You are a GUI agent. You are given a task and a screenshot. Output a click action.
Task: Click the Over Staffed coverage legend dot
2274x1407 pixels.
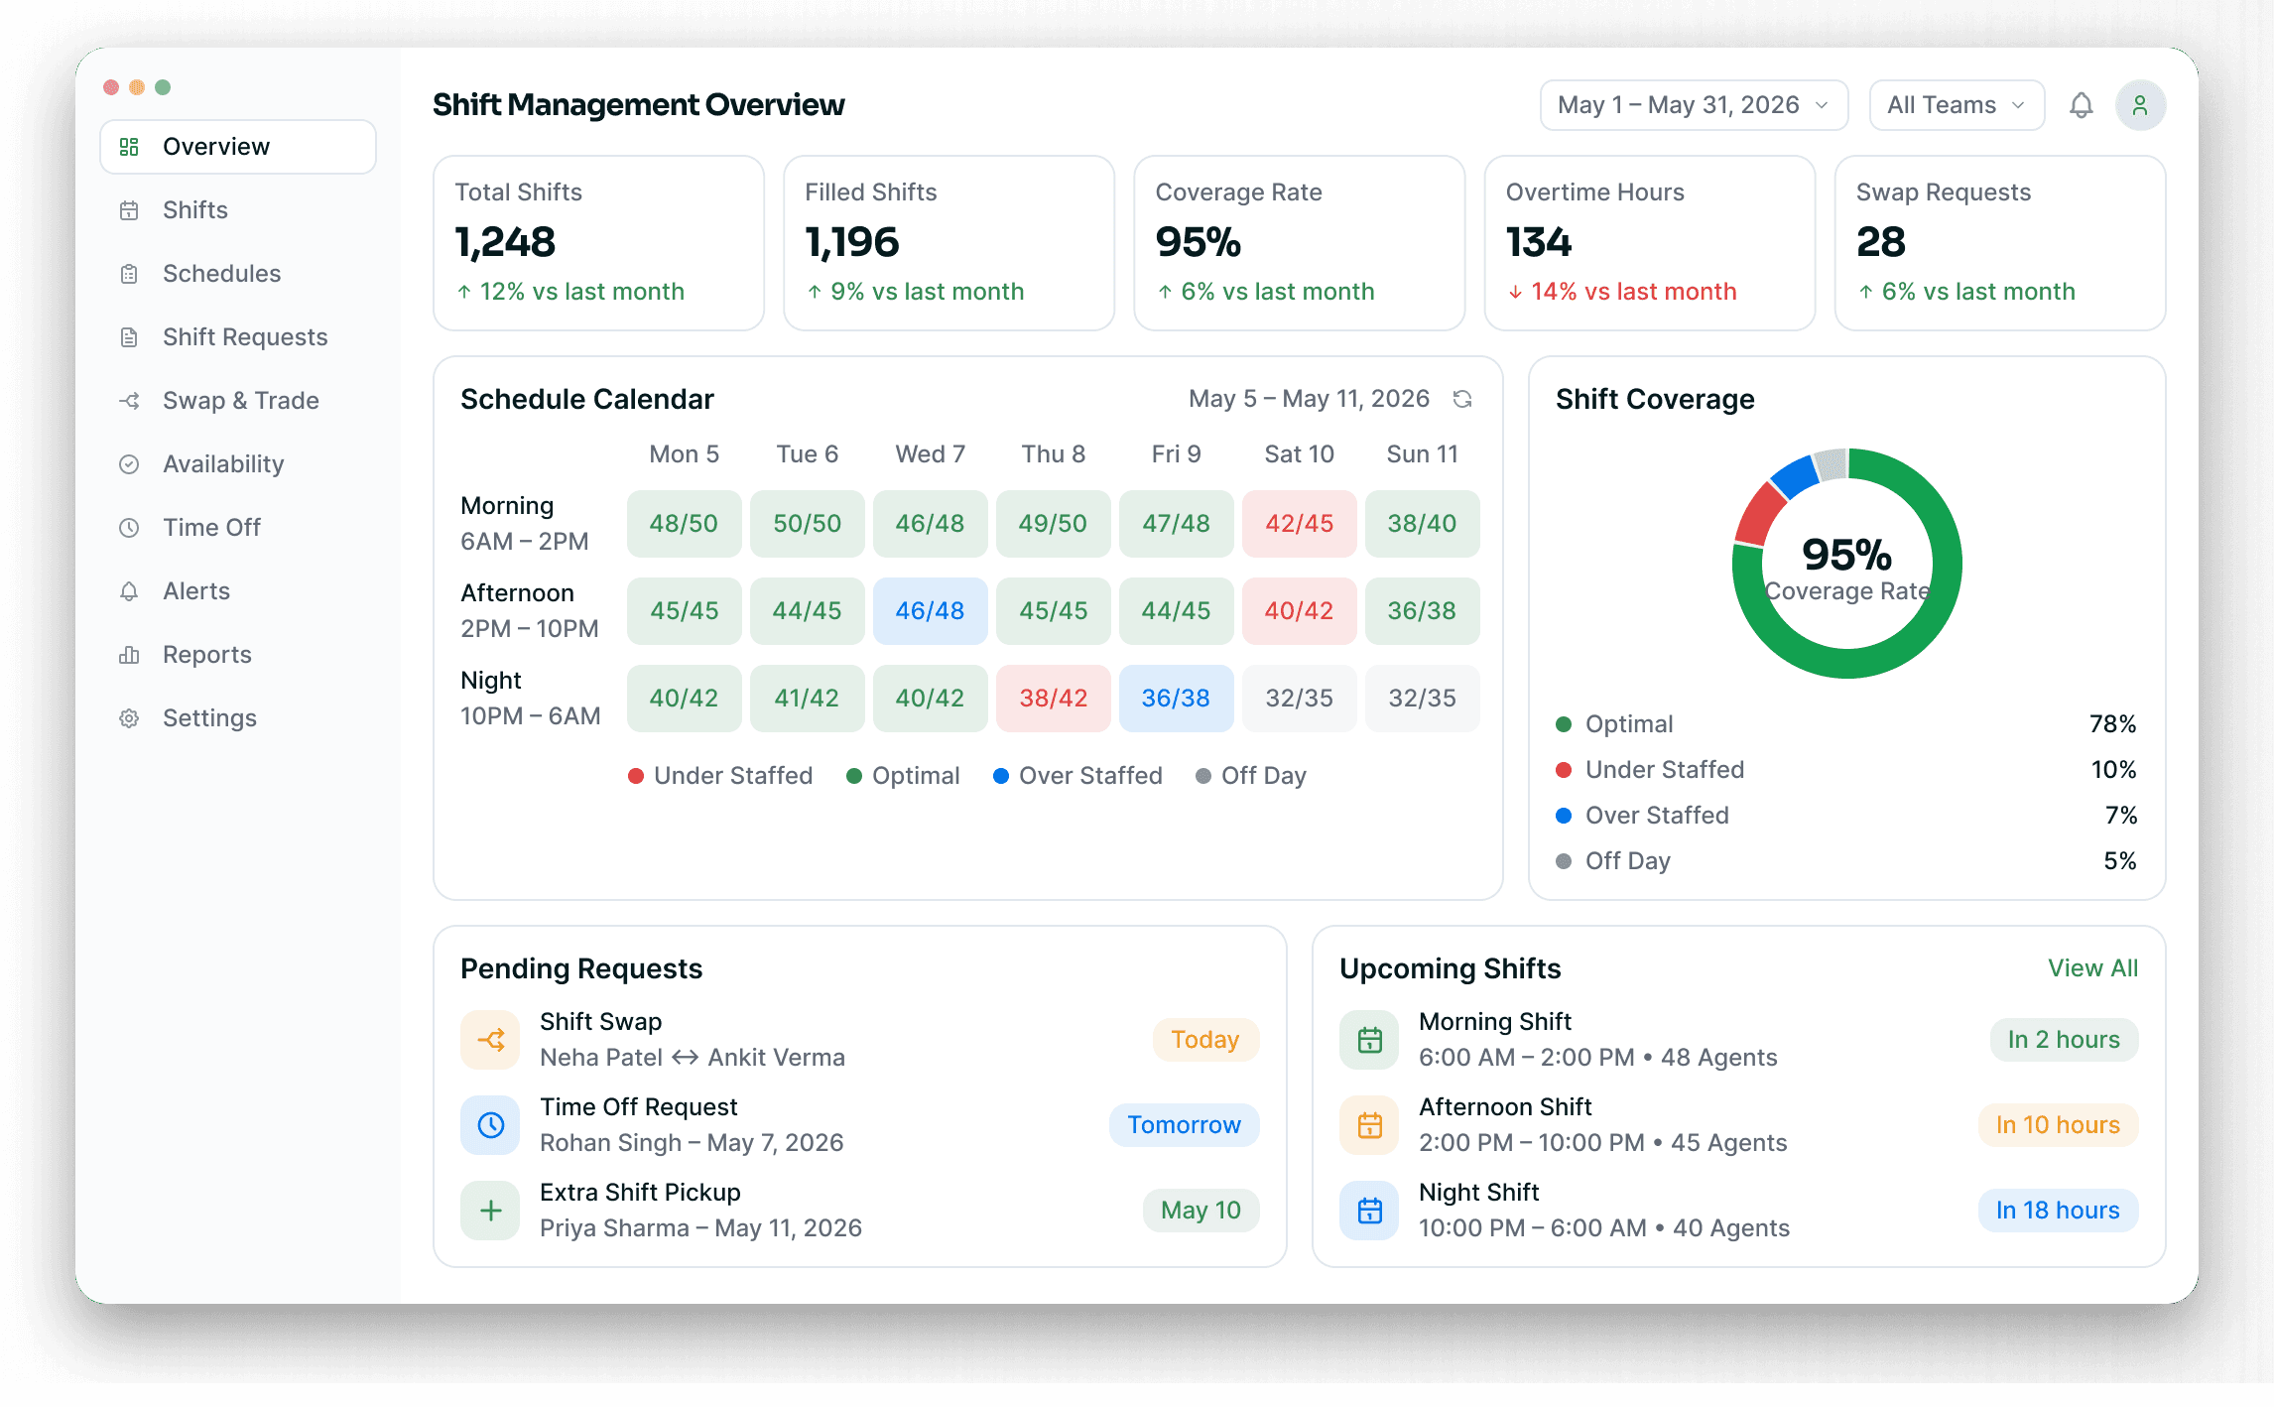pyautogui.click(x=1564, y=816)
